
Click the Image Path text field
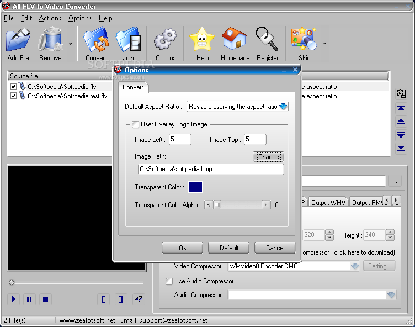click(211, 169)
